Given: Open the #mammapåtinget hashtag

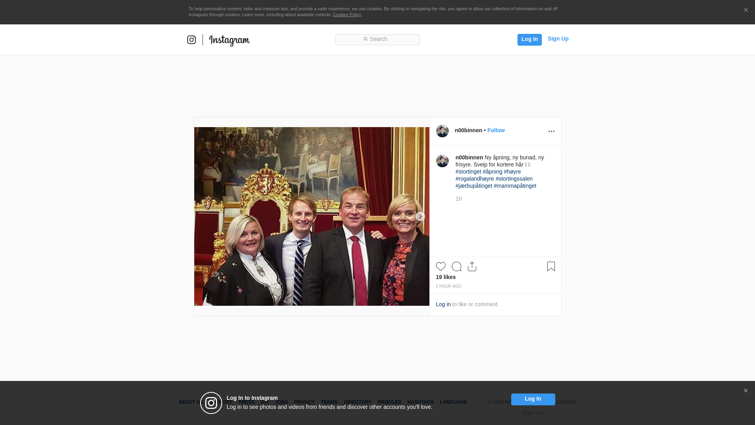Looking at the screenshot, I should pyautogui.click(x=515, y=186).
